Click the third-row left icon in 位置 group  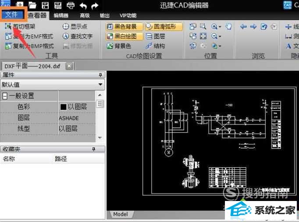[193, 46]
